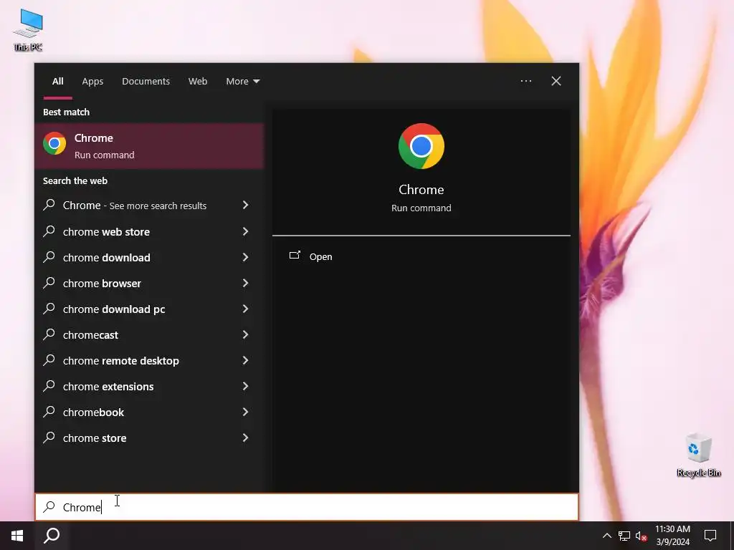This screenshot has height=550, width=734.
Task: Click search icon beside 'chrome download'
Action: tap(49, 257)
